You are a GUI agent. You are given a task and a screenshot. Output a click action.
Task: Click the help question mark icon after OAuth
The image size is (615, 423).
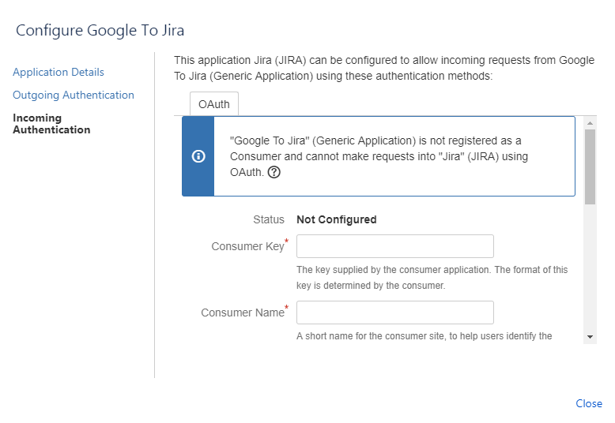pyautogui.click(x=274, y=172)
